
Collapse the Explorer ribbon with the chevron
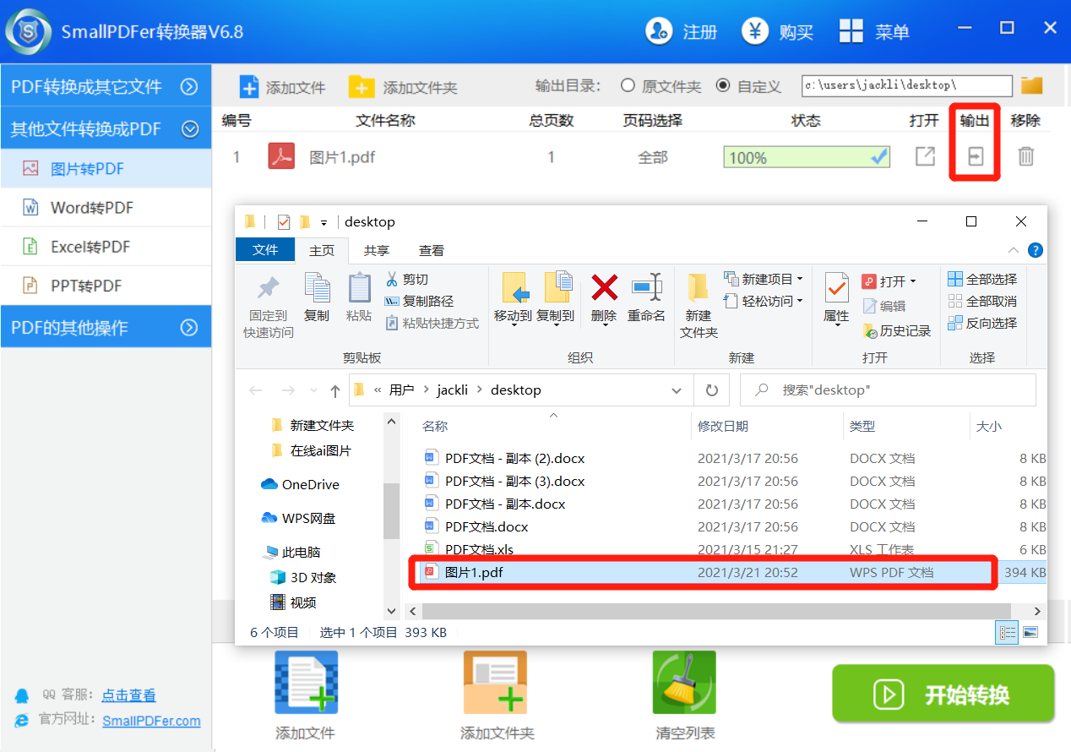pos(1014,250)
